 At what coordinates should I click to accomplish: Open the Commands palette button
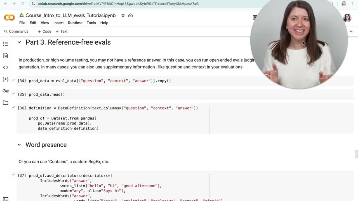(16, 32)
